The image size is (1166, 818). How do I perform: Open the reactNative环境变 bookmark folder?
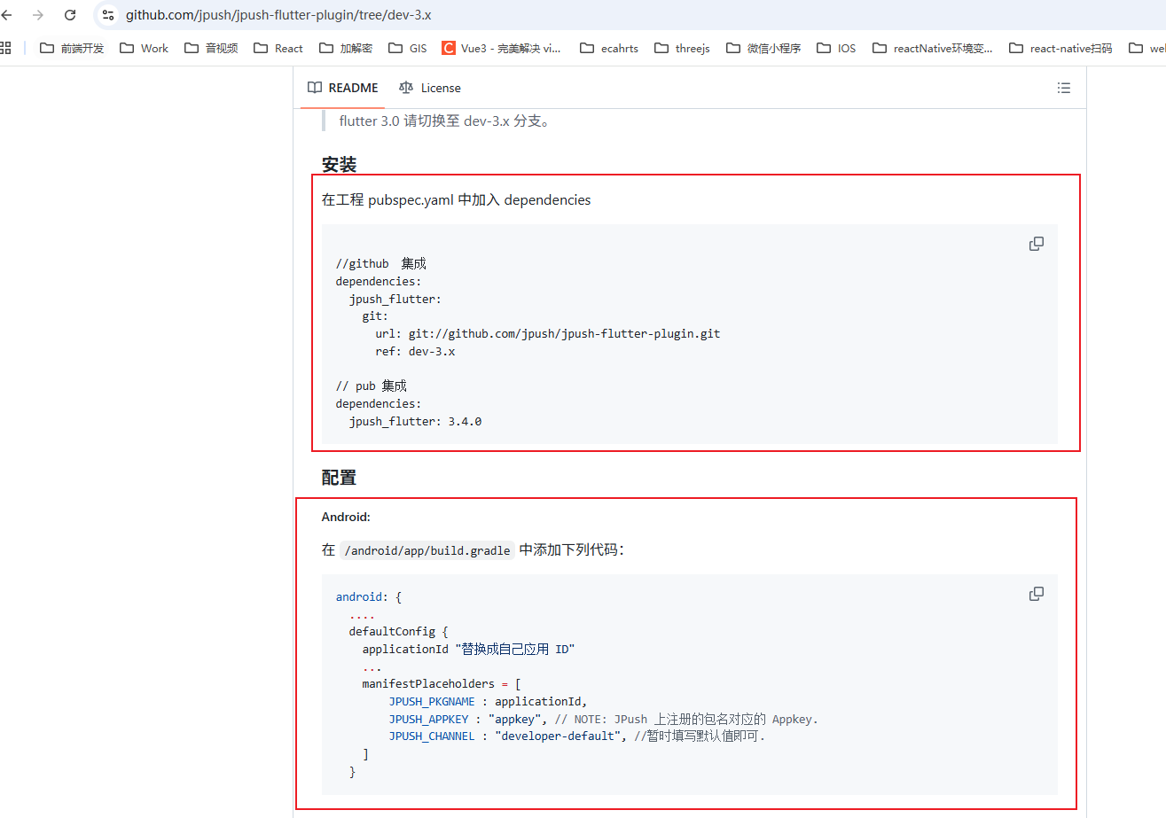933,48
